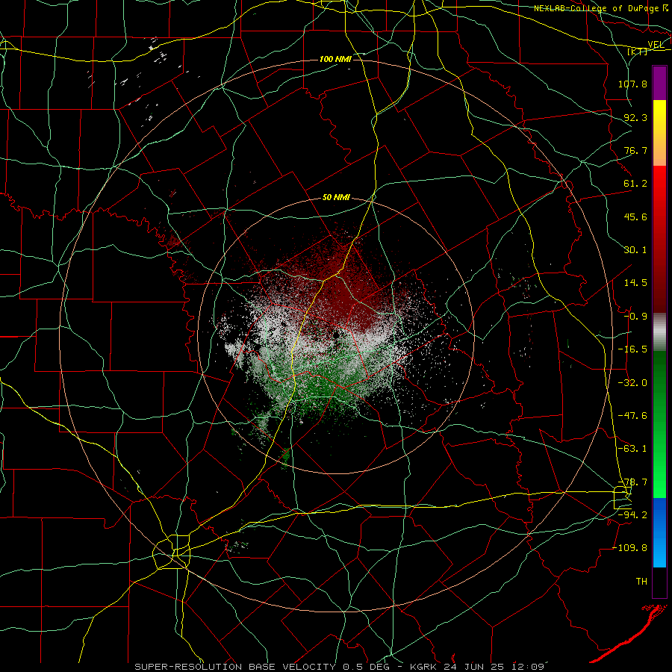Click the -78.7 value on velocity scale

[632, 482]
